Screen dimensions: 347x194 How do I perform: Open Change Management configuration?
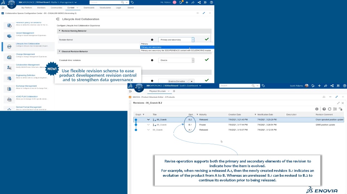pos(28,57)
